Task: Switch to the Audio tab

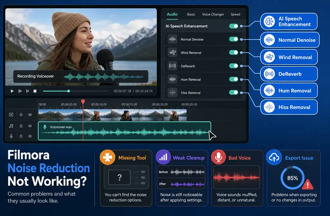Action: [x=172, y=14]
